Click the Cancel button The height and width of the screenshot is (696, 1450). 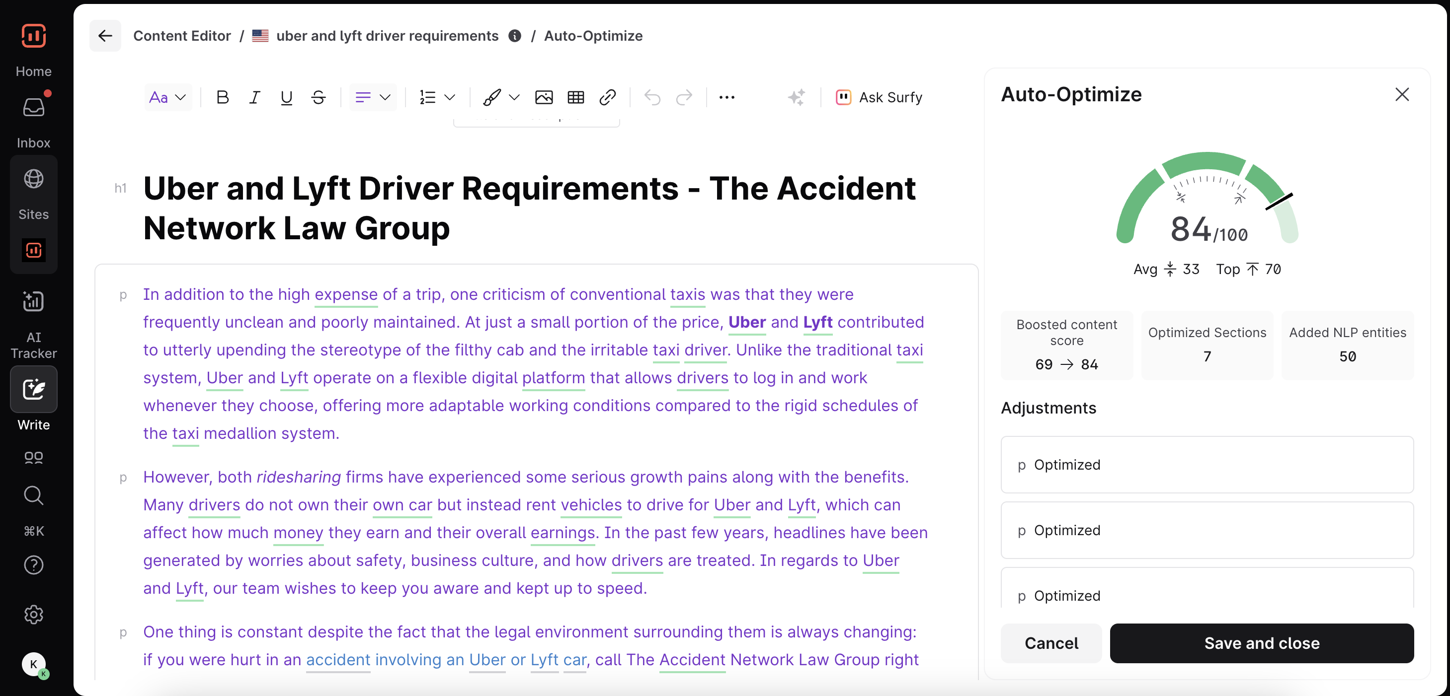1051,643
